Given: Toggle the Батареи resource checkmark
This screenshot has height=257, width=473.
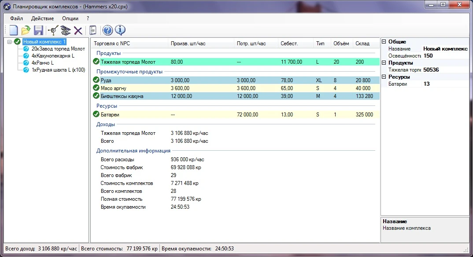Looking at the screenshot, I should click(x=97, y=114).
